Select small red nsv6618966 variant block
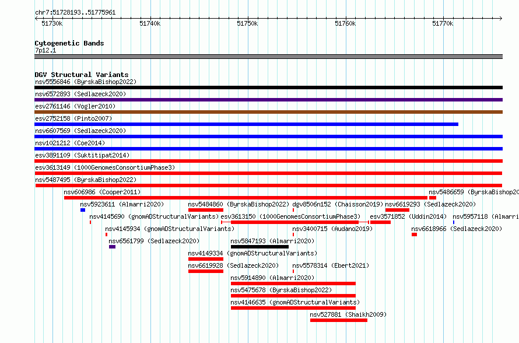 click(414, 235)
